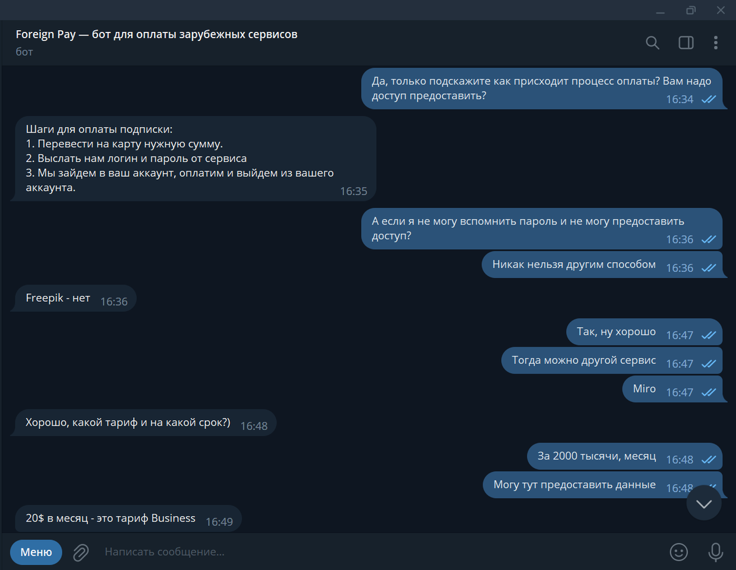The height and width of the screenshot is (570, 736).
Task: Click the '20$ в месяц' tariff message
Action: point(128,519)
